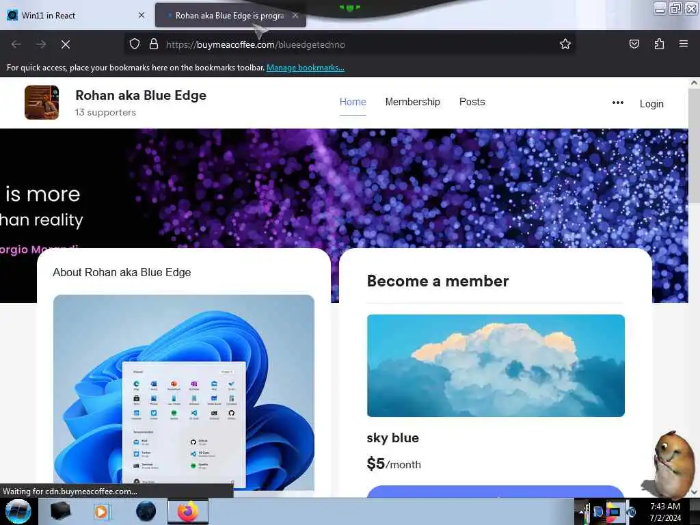
Task: Switch to the Win11 in React tab
Action: pyautogui.click(x=75, y=15)
